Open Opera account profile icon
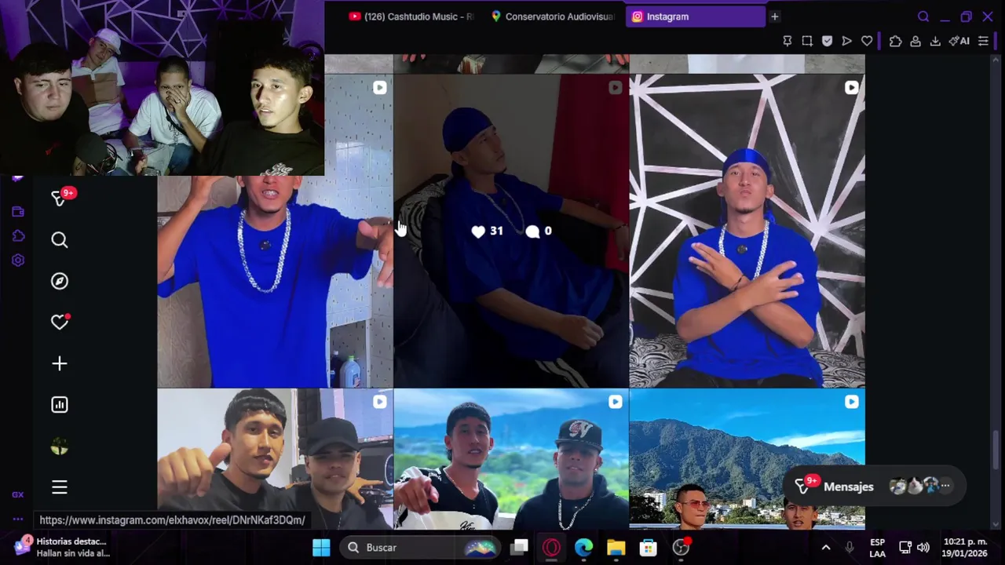Image resolution: width=1005 pixels, height=565 pixels. point(915,41)
